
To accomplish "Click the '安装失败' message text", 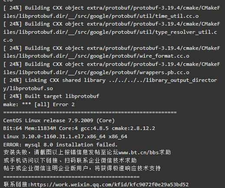I will [15, 152].
